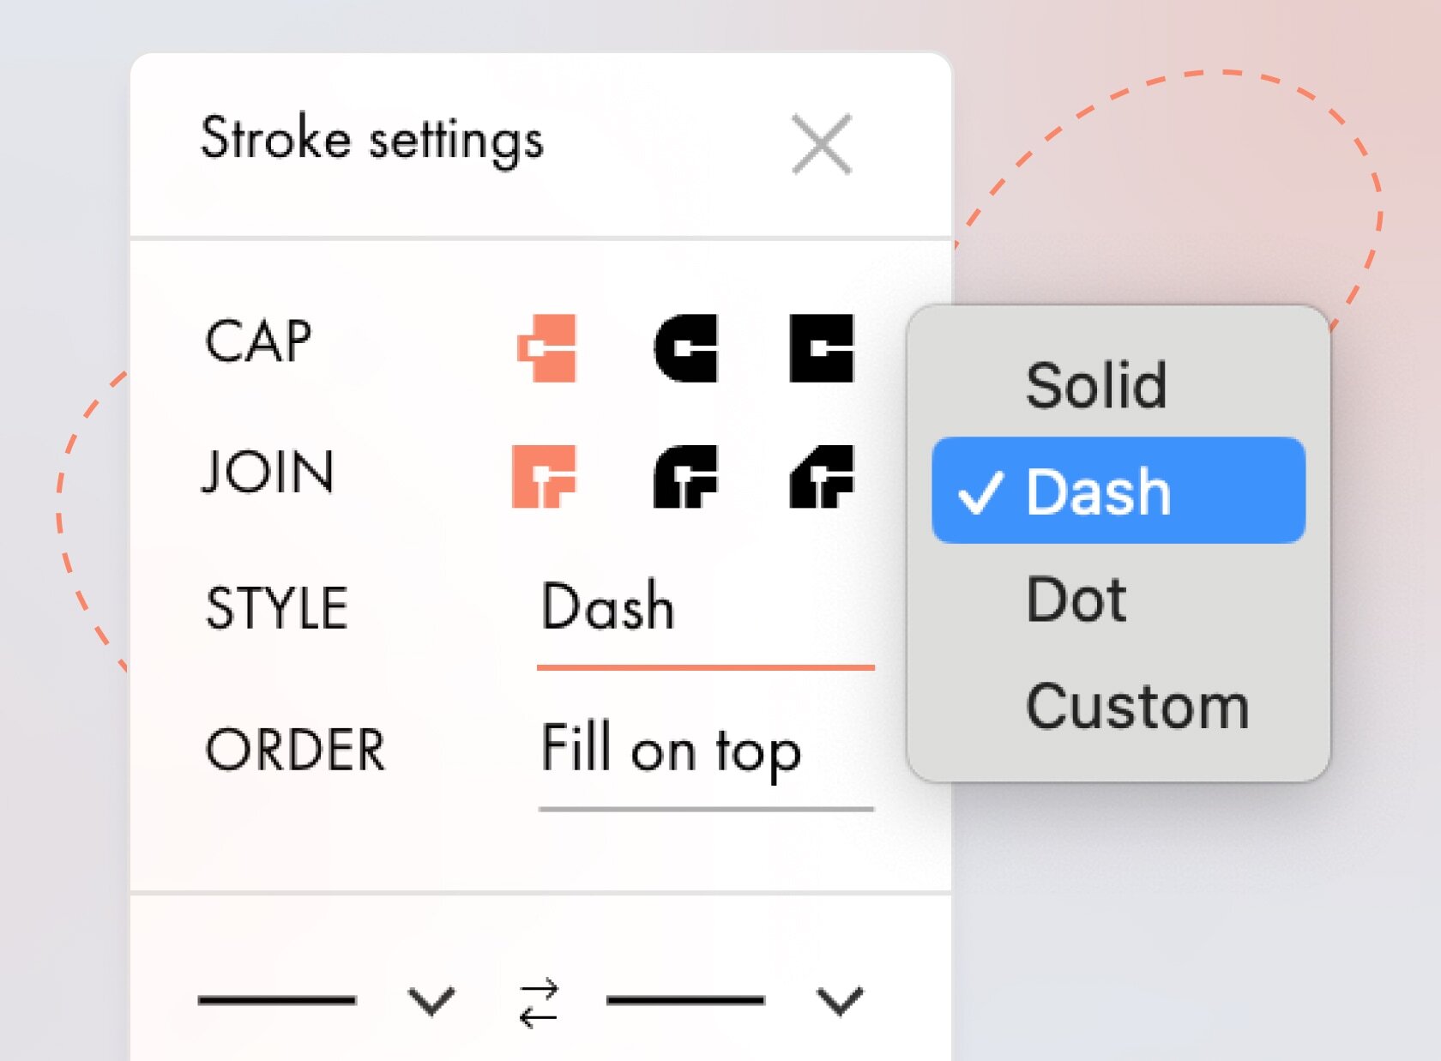This screenshot has height=1061, width=1441.
Task: Choose Dot from the style menu
Action: tap(1076, 599)
